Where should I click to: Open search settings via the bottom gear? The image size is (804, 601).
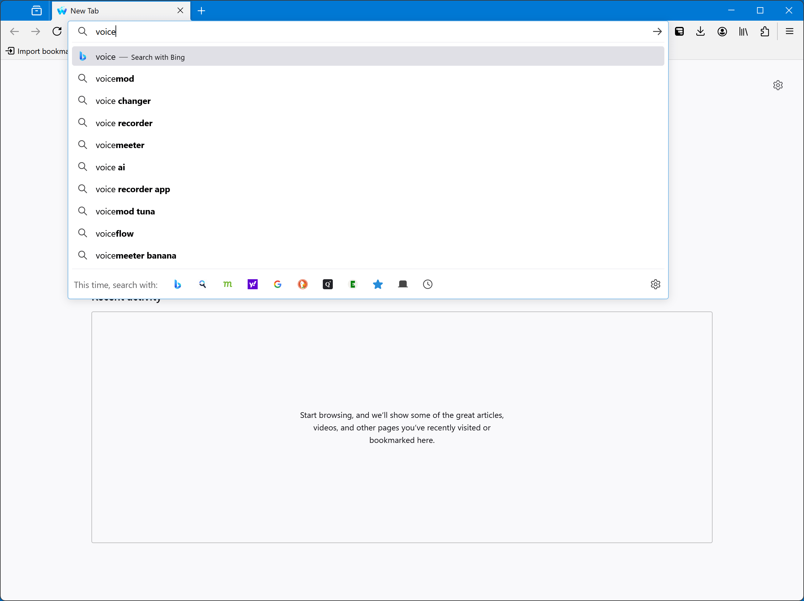pos(655,285)
